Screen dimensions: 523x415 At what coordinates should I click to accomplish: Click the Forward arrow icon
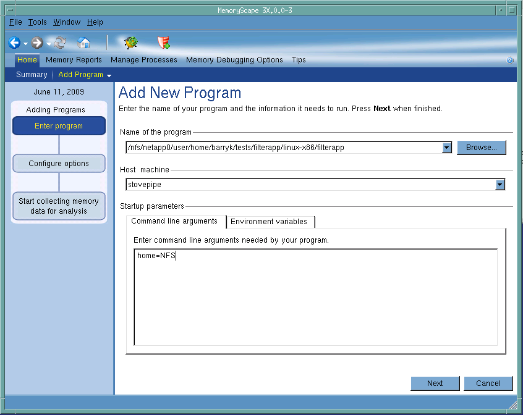pyautogui.click(x=37, y=43)
